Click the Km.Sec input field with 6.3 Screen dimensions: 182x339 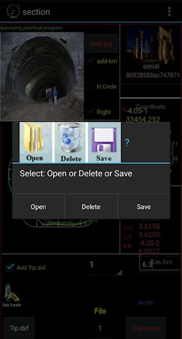pos(159,262)
